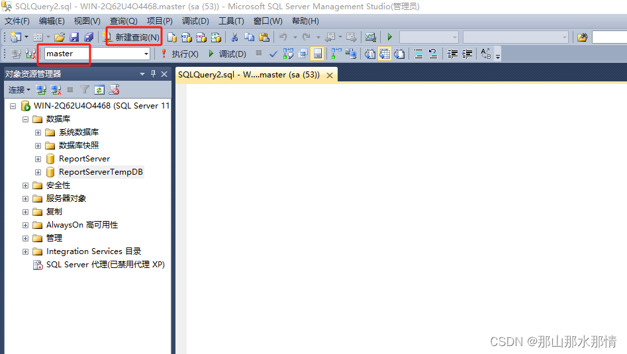Specify values for template parameters
Screen dimensions: 627x354
tap(486, 54)
